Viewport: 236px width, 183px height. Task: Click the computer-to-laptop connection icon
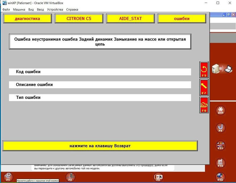[x=222, y=69]
